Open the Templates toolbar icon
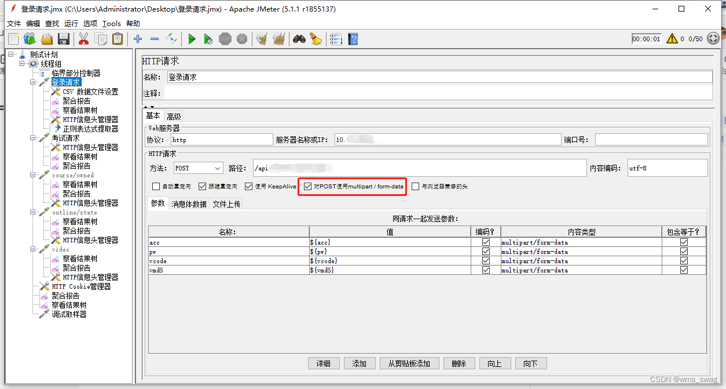 (x=30, y=39)
